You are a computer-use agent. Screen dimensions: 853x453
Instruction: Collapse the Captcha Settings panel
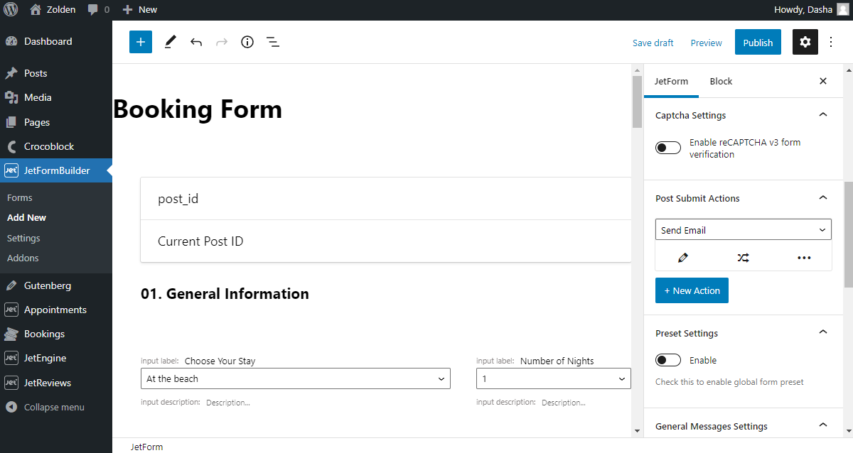(823, 115)
